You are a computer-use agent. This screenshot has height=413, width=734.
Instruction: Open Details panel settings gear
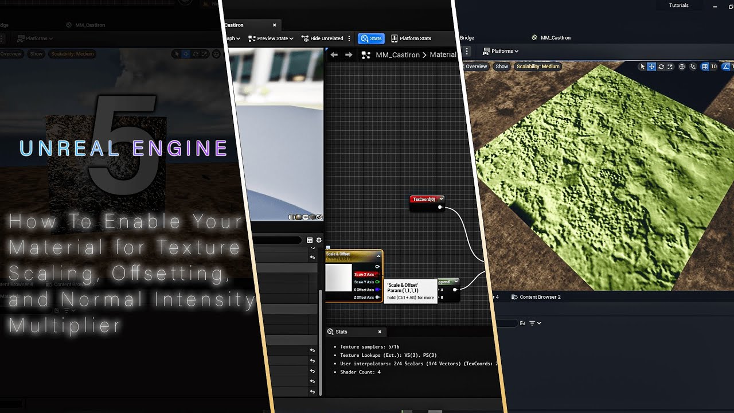pos(319,240)
